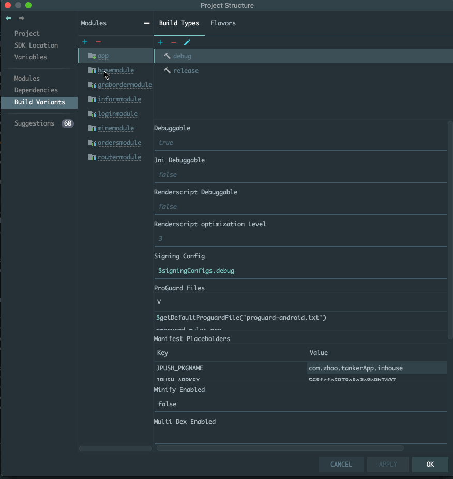Open the Debuggable value dropdown
453x479 pixels.
300,142
